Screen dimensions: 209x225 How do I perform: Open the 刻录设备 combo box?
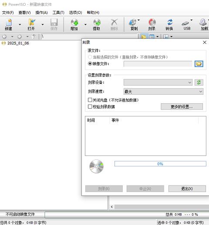[158, 83]
